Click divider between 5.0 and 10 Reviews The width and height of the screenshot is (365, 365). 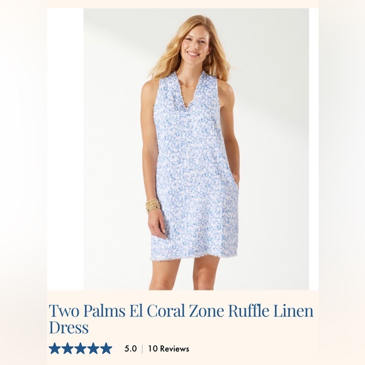(142, 349)
